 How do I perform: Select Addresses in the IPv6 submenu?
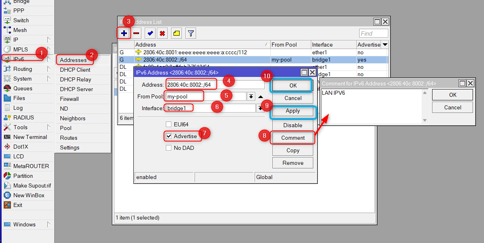click(73, 60)
